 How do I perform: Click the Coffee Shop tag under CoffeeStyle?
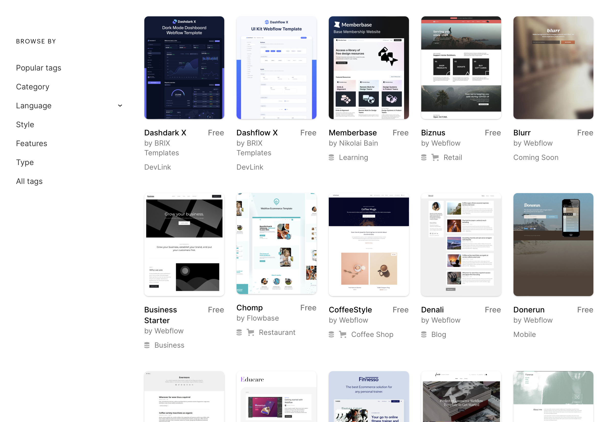pos(372,335)
